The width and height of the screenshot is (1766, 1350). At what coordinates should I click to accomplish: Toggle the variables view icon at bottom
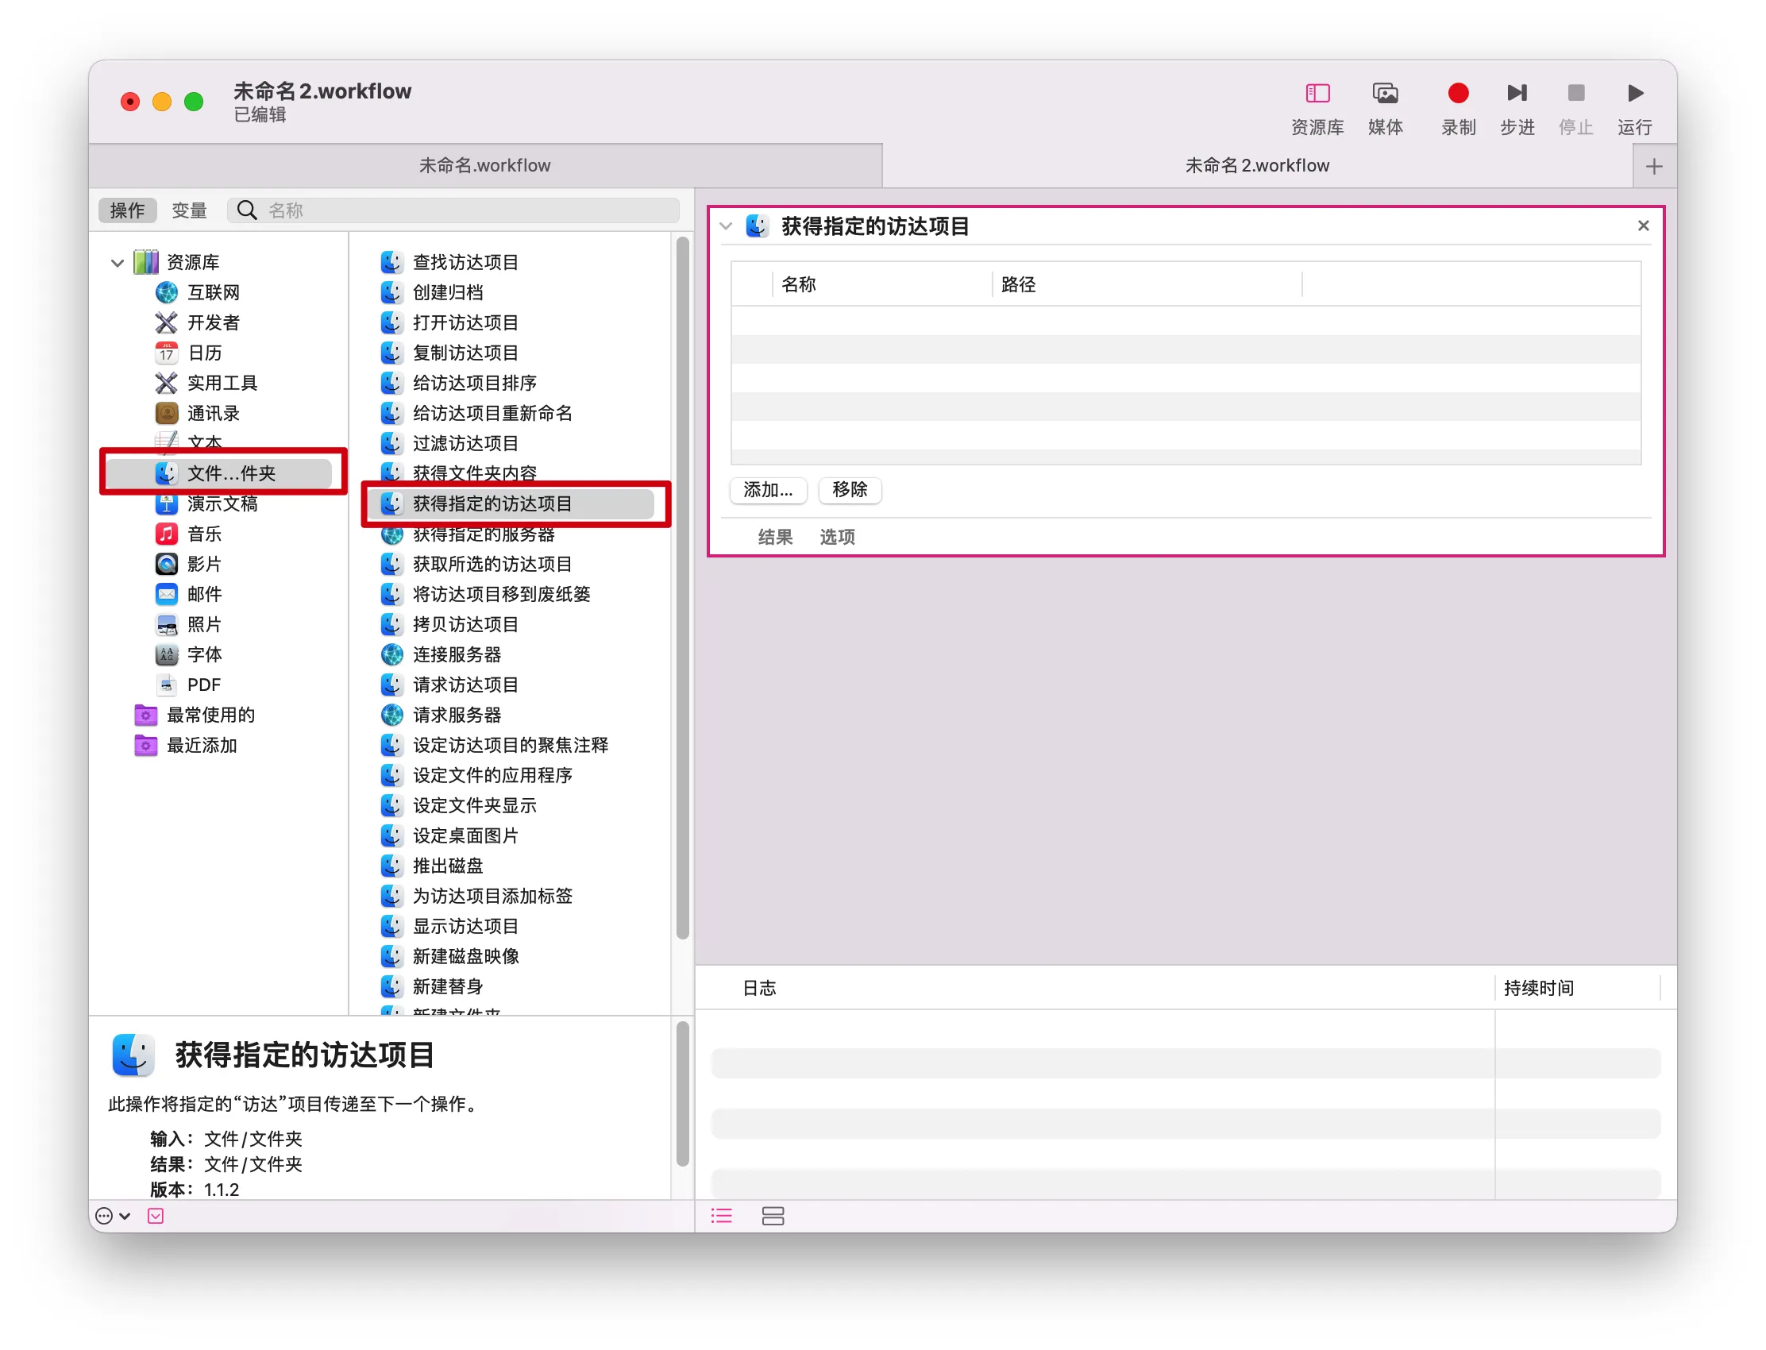773,1216
